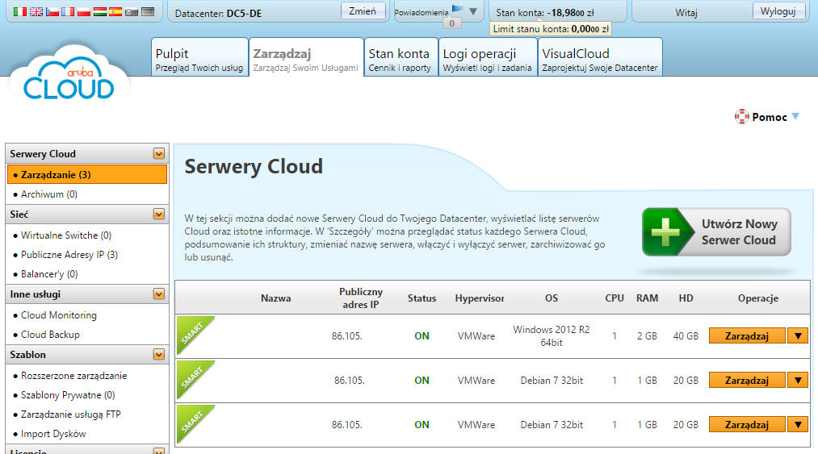Click the OS column header
This screenshot has height=454, width=818.
(x=552, y=298)
